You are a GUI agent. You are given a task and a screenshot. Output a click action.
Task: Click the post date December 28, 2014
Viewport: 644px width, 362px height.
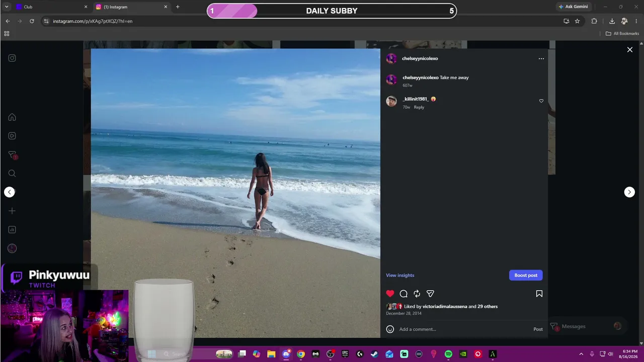coord(404,313)
